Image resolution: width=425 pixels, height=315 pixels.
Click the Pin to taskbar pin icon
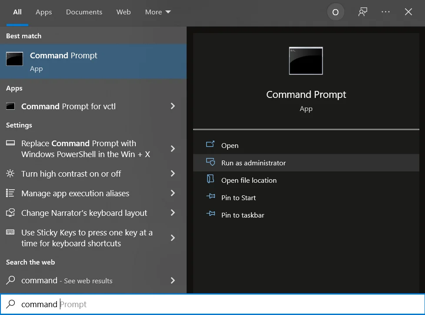point(211,214)
